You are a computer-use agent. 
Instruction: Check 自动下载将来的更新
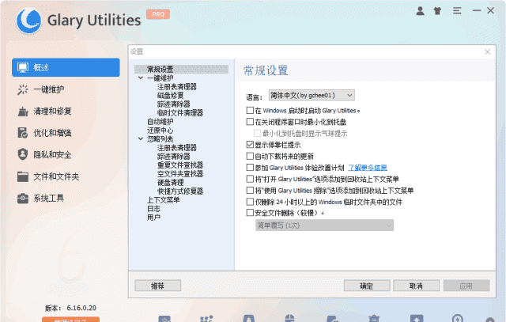tap(250, 157)
